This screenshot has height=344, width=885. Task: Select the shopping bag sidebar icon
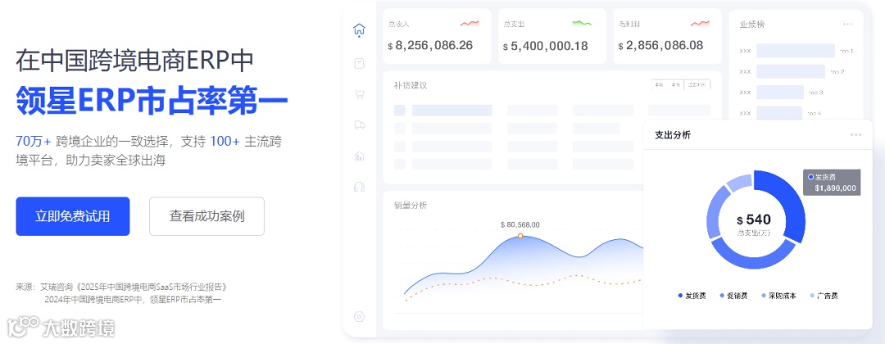coord(359,64)
